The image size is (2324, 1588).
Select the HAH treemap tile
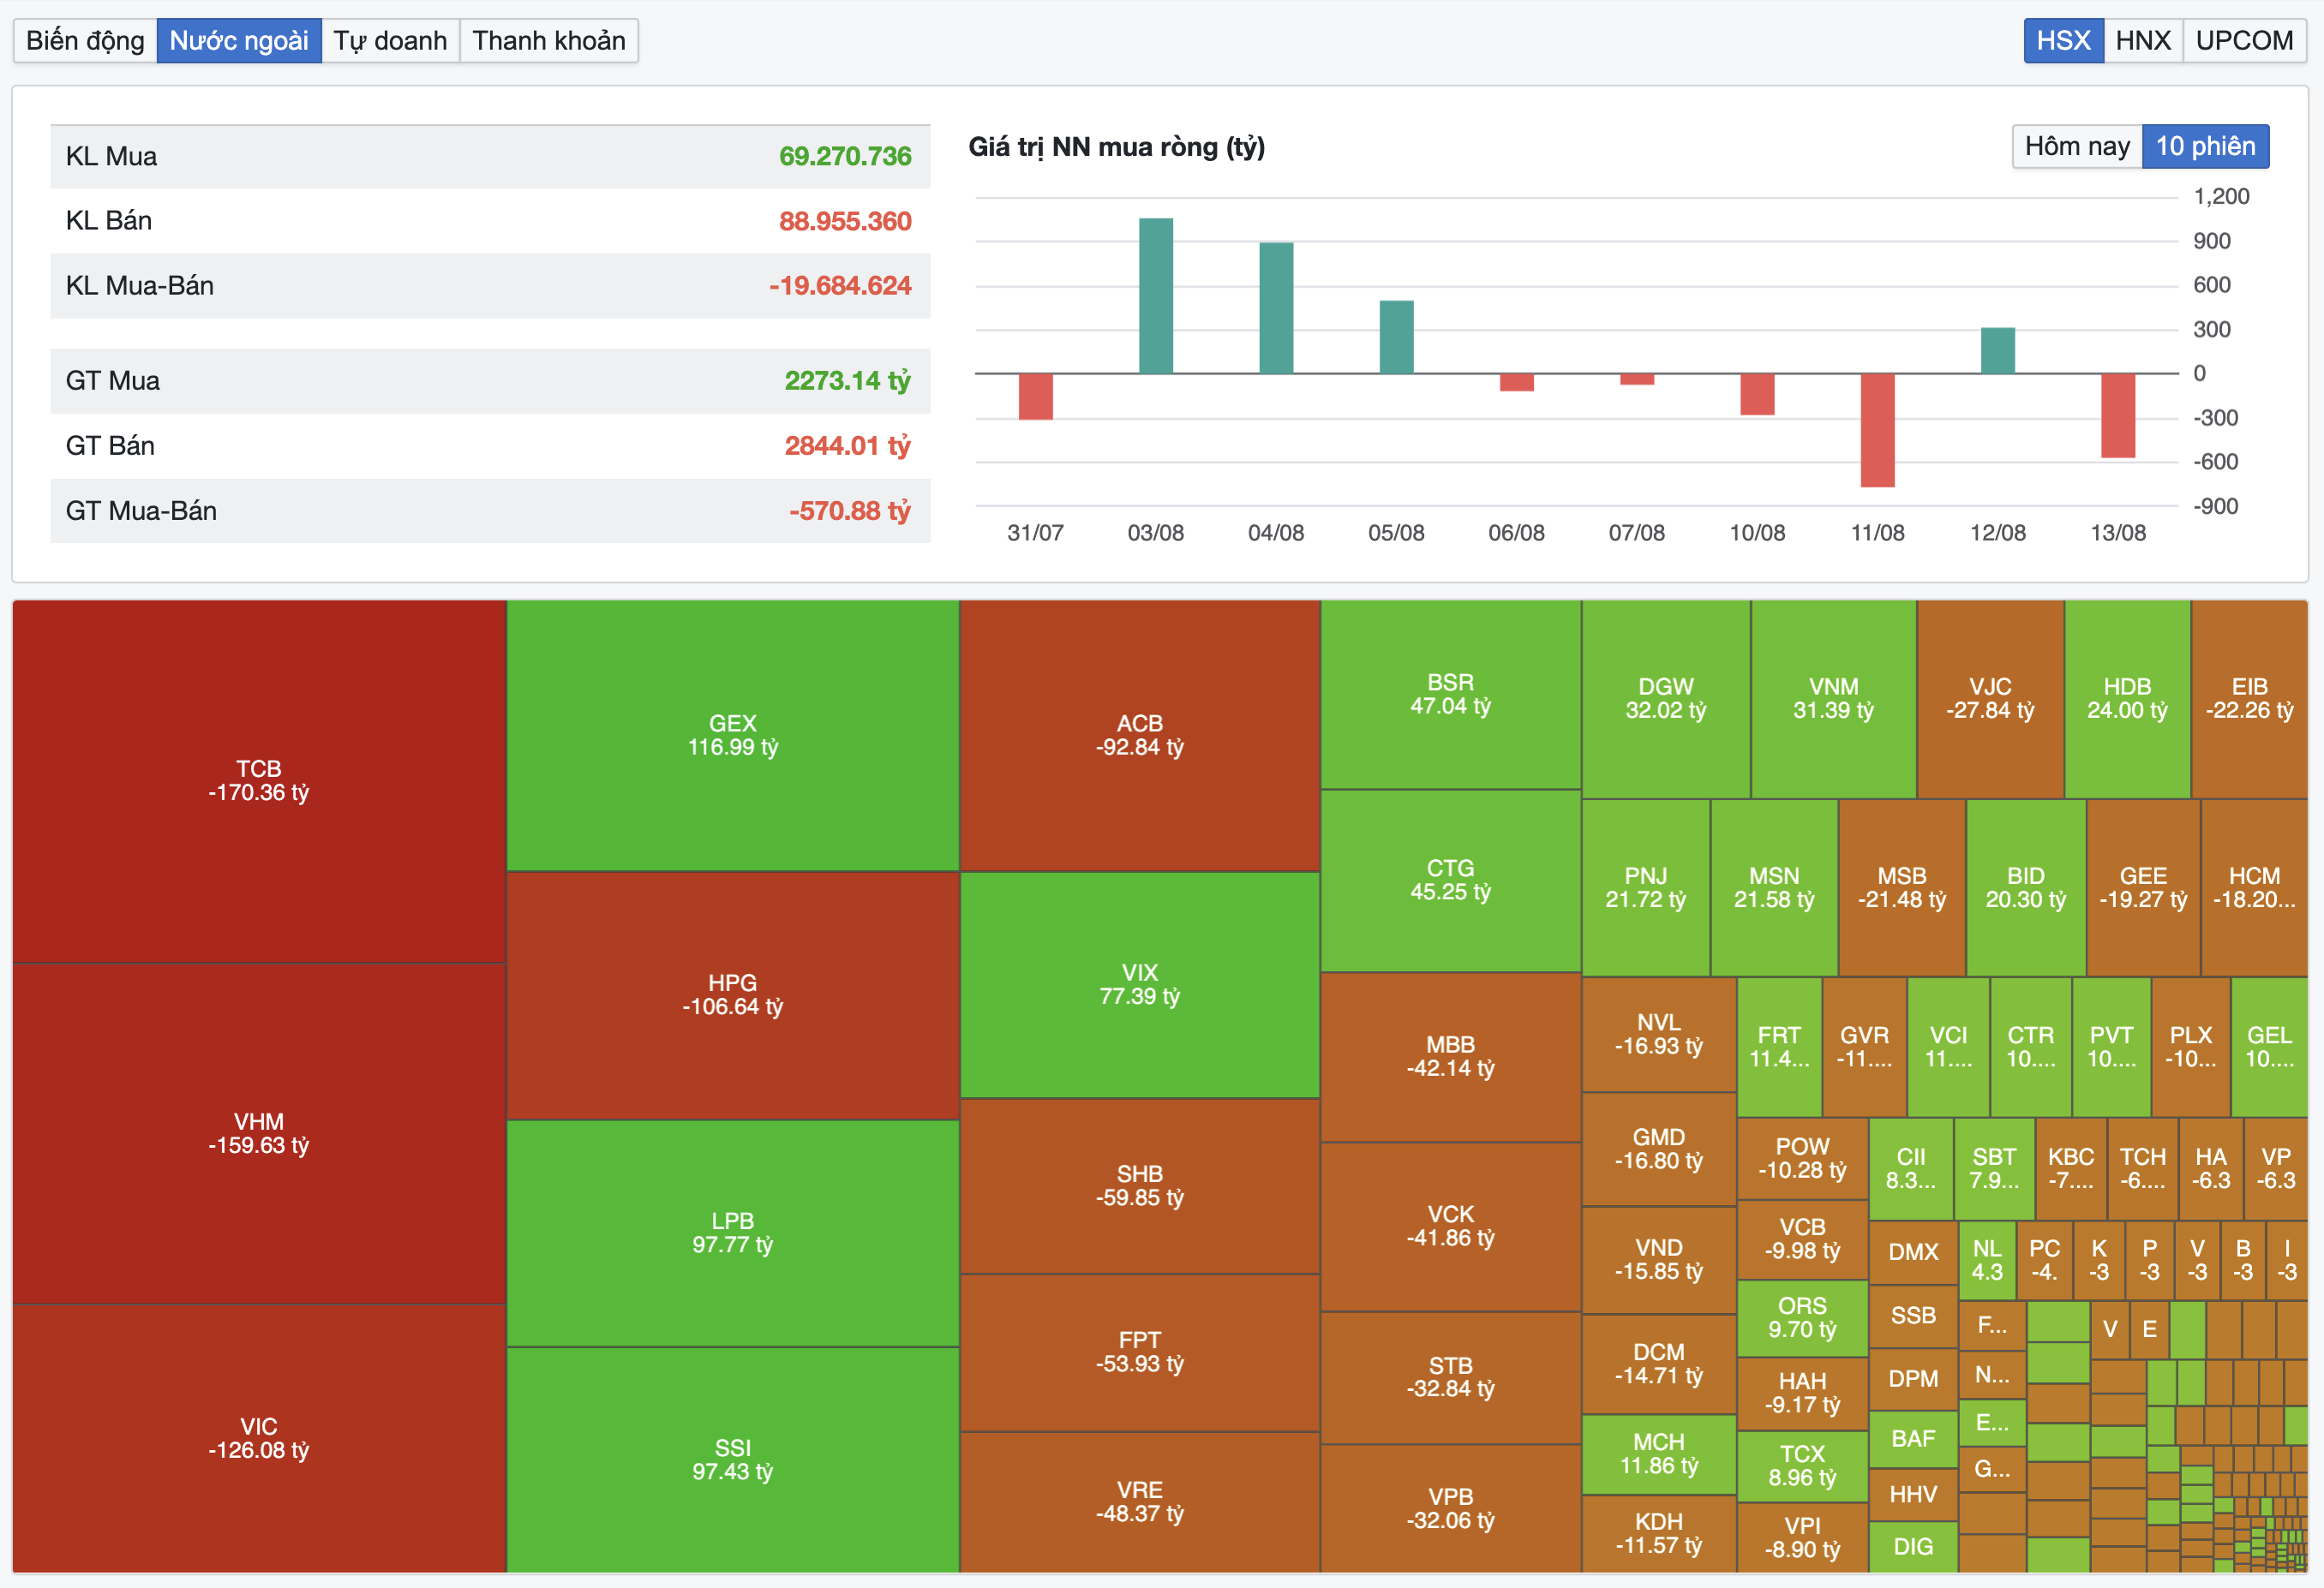(x=1803, y=1393)
